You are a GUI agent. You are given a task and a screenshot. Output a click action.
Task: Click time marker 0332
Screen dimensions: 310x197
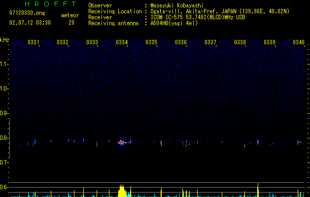[63, 42]
